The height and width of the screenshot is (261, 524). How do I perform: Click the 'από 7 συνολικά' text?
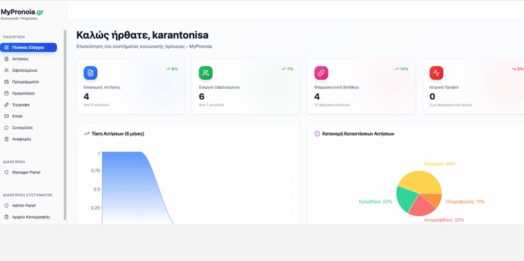pyautogui.click(x=211, y=105)
